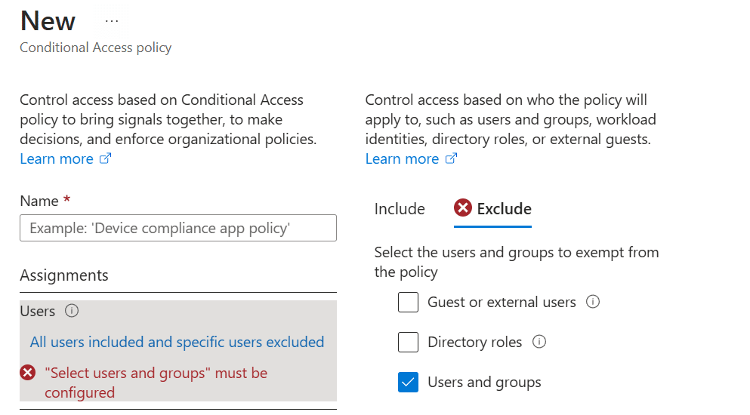Viewport: 750px width, 415px height.
Task: Click info icon next to Users
Action: [x=72, y=311]
